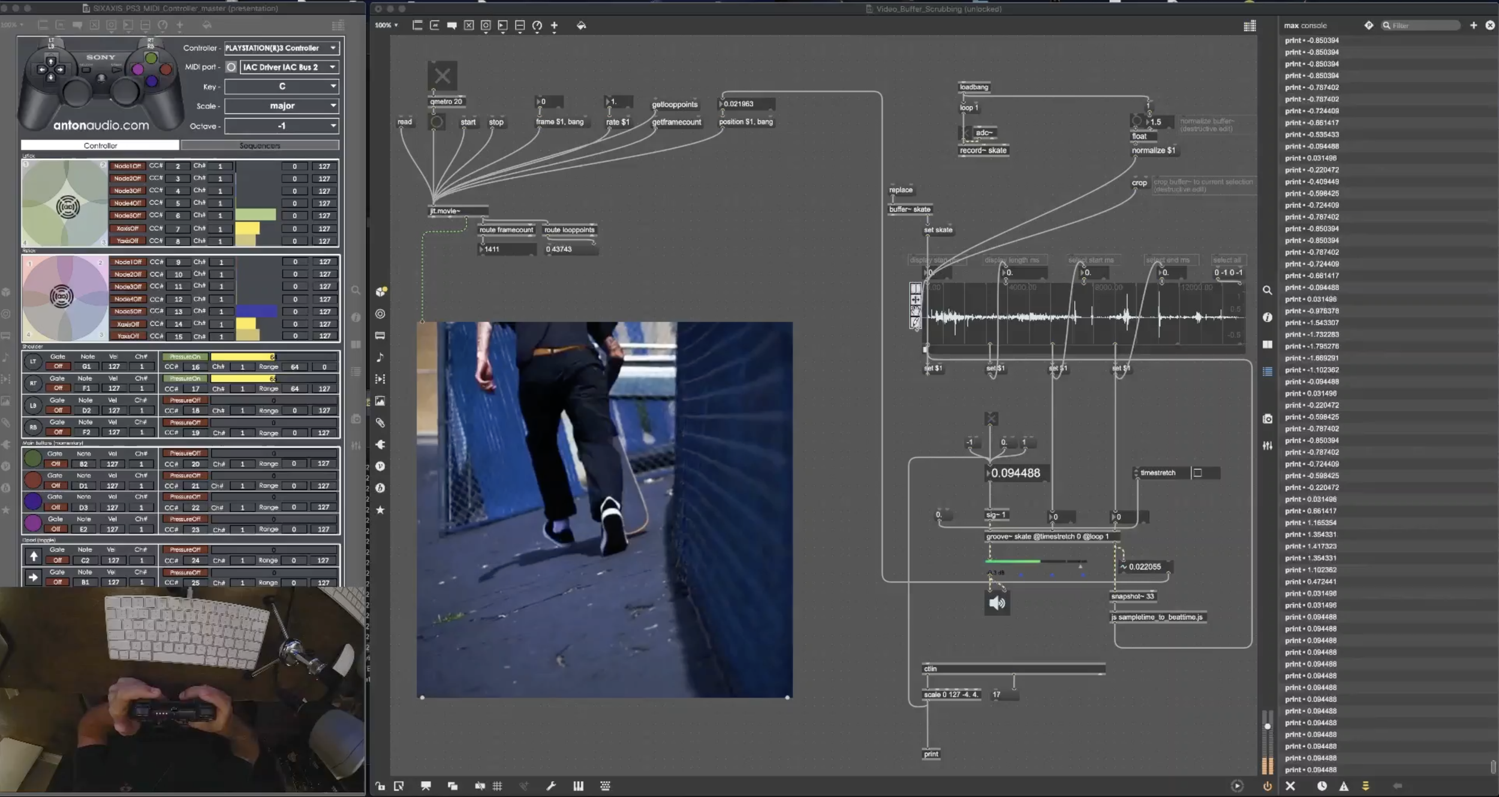Click the dial icon in patcher toolbar
The width and height of the screenshot is (1499, 797).
tap(537, 26)
